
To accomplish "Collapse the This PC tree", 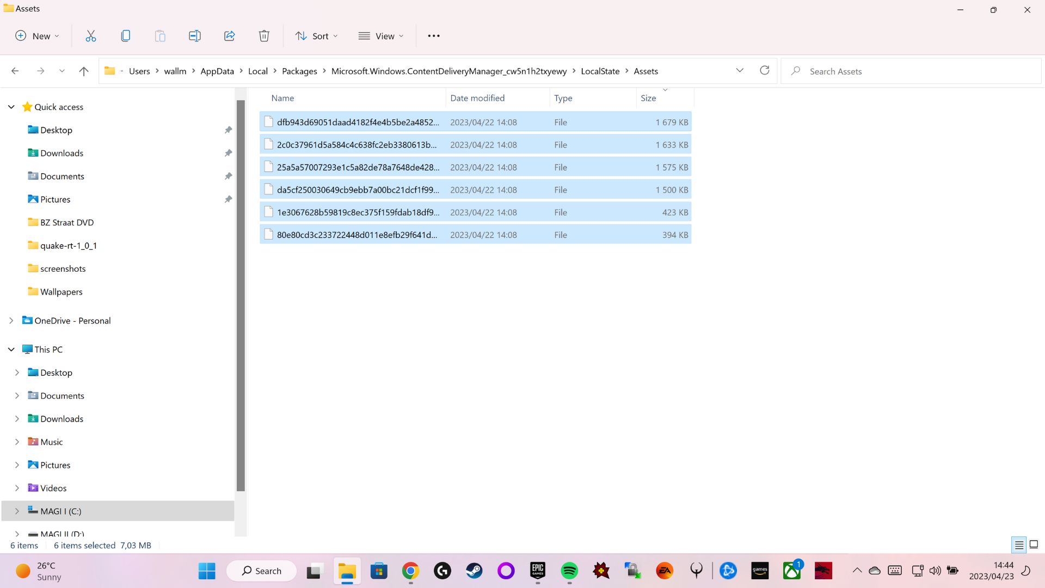I will (x=11, y=349).
